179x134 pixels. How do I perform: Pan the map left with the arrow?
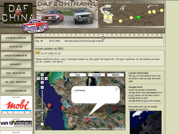coord(38,78)
